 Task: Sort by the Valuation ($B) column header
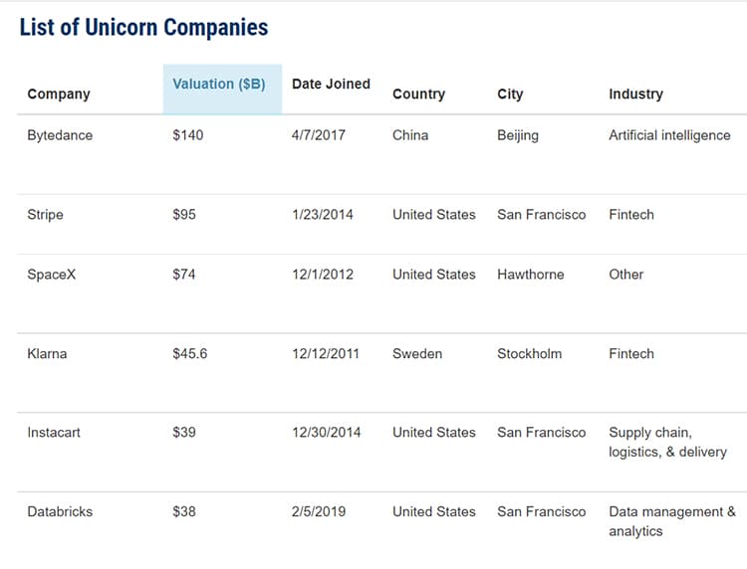219,85
